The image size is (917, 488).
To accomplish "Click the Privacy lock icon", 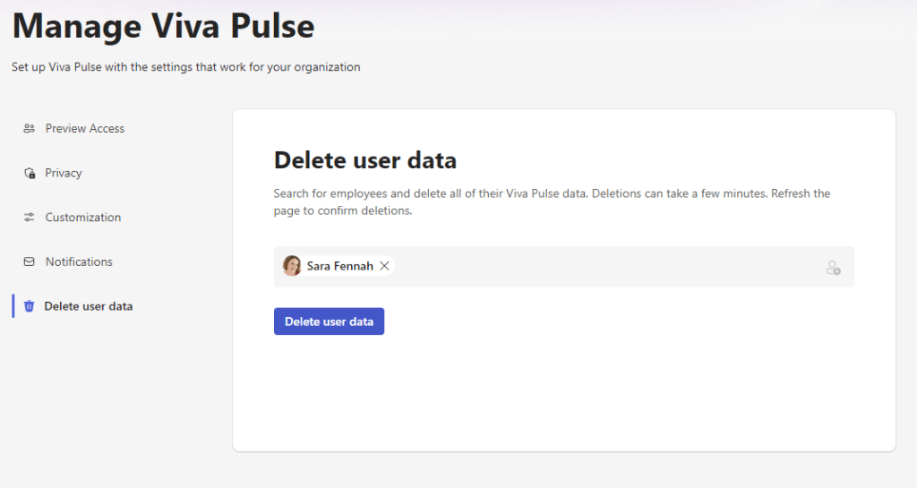I will 30,173.
